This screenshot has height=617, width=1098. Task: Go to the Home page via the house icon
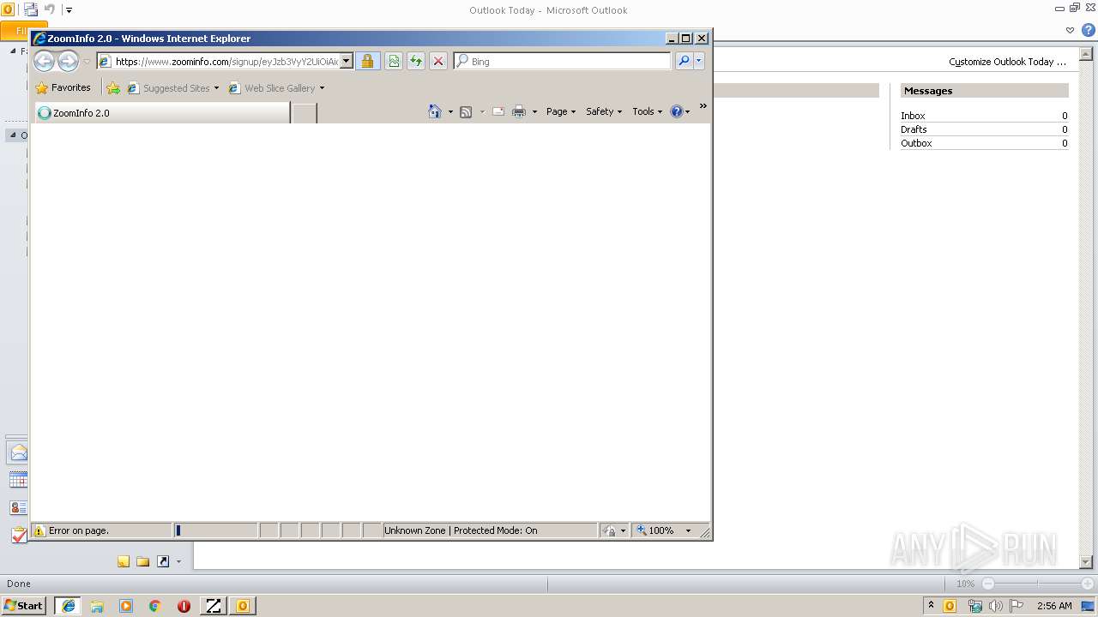(x=435, y=111)
